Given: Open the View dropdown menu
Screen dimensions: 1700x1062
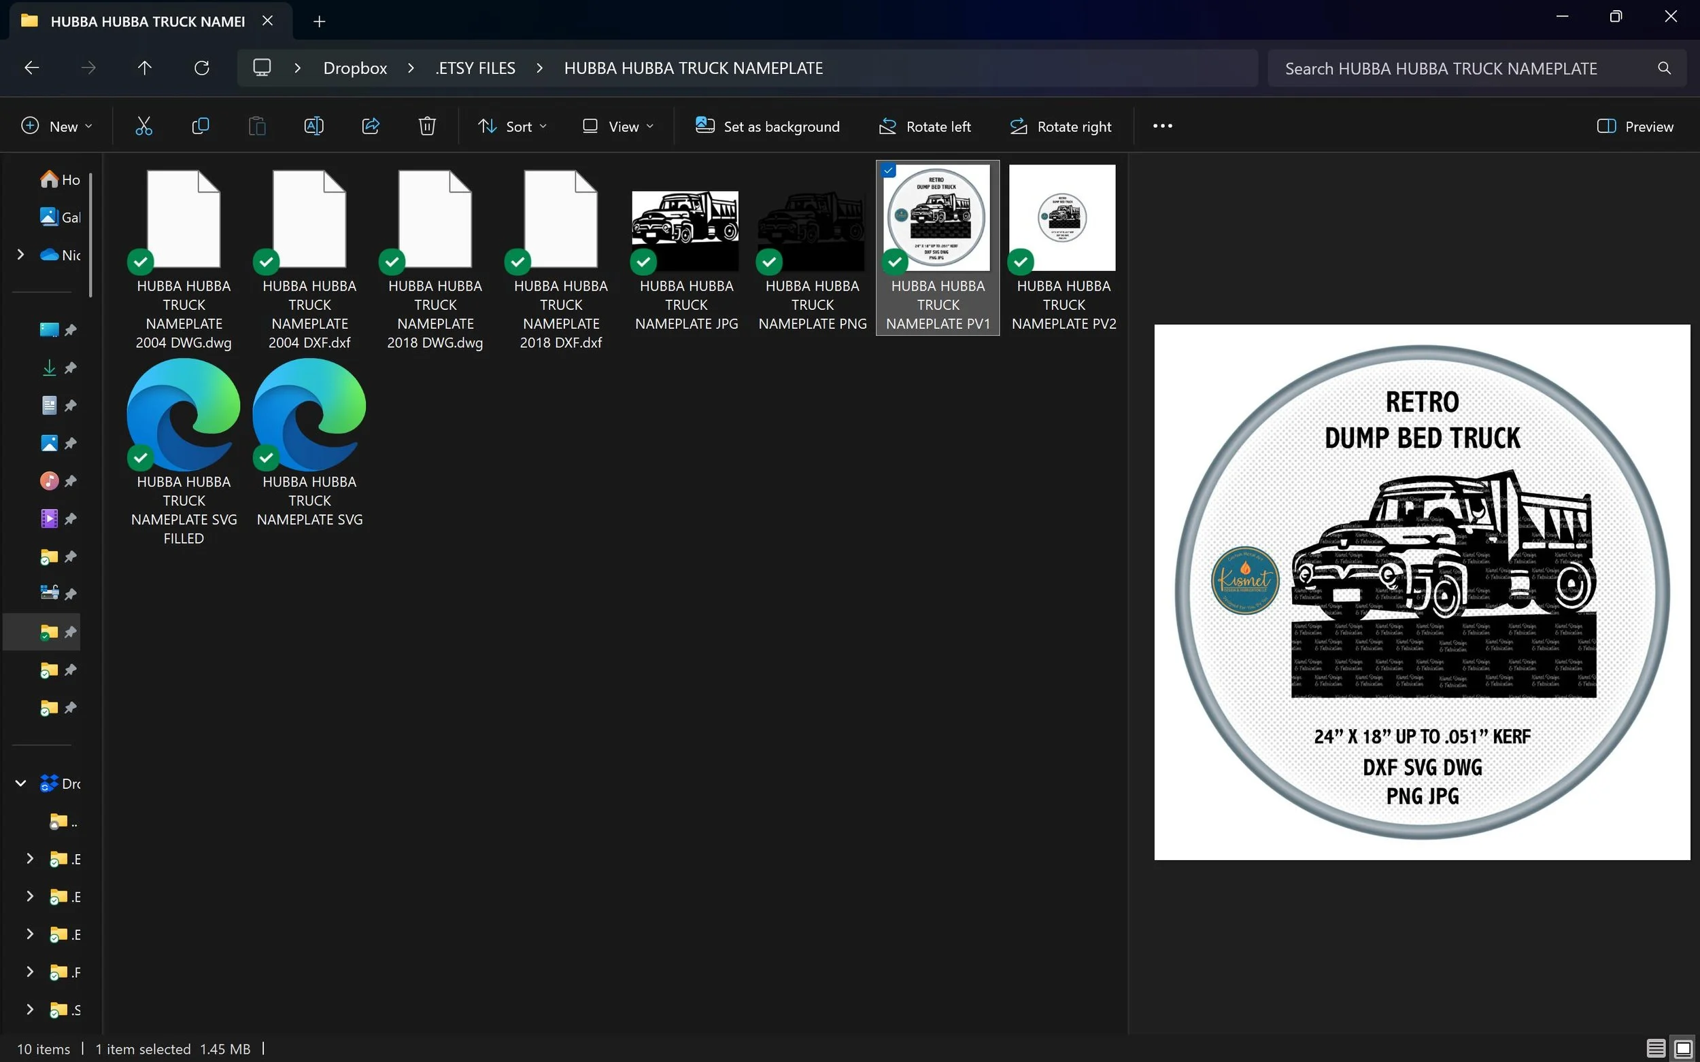Looking at the screenshot, I should pos(617,126).
